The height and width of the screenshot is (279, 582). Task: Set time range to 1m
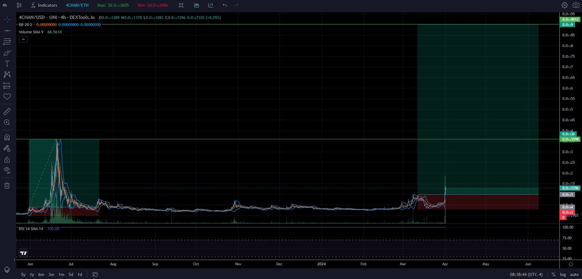[62, 275]
